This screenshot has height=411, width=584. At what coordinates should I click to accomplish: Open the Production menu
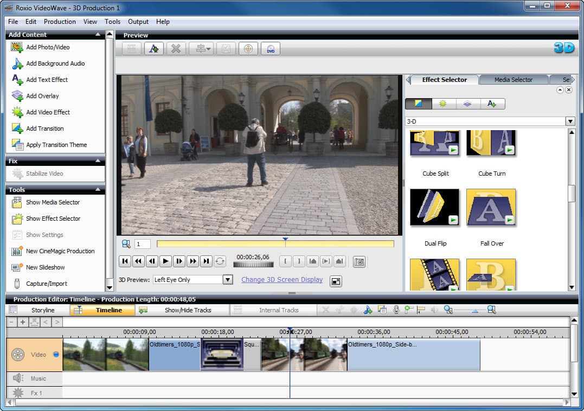click(x=60, y=22)
